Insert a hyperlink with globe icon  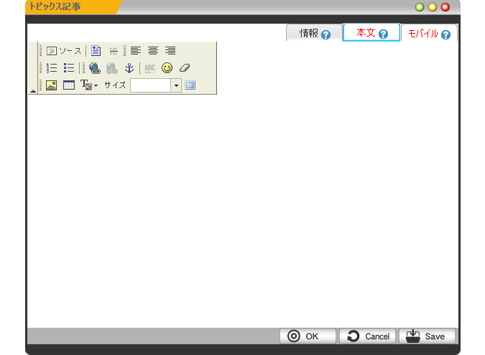tap(95, 68)
